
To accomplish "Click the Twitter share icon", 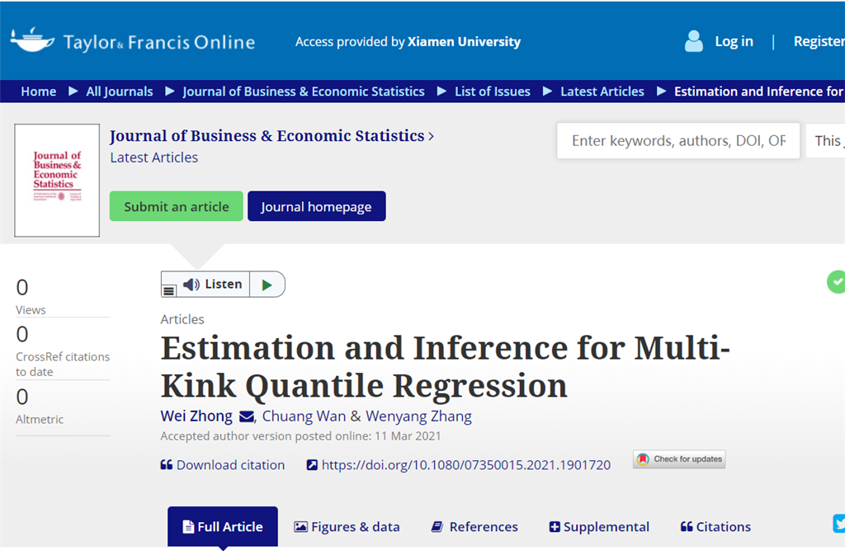I will pos(839,524).
